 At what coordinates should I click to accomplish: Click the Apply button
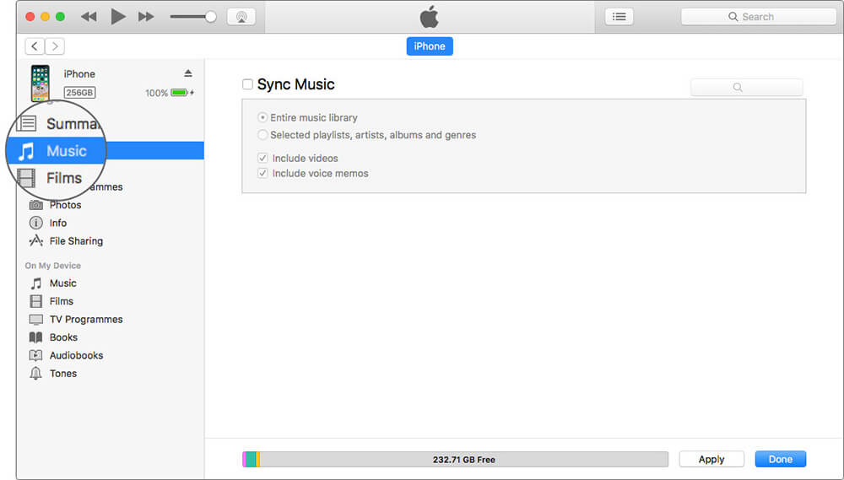click(x=711, y=459)
